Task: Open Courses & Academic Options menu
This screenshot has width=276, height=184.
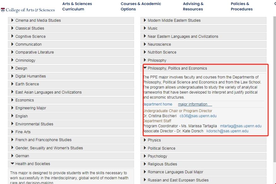Action: (x=141, y=7)
